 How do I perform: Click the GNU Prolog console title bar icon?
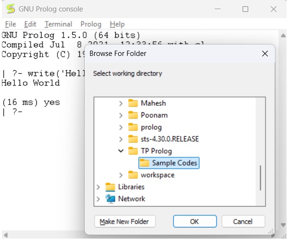[10, 9]
